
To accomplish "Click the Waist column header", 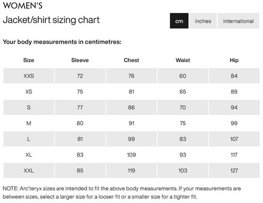I will coord(183,60).
